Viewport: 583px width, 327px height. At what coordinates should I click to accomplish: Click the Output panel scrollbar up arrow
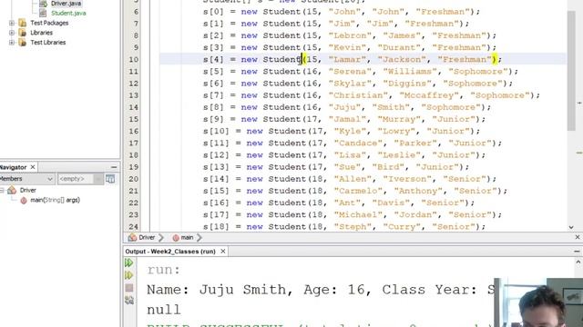578,263
